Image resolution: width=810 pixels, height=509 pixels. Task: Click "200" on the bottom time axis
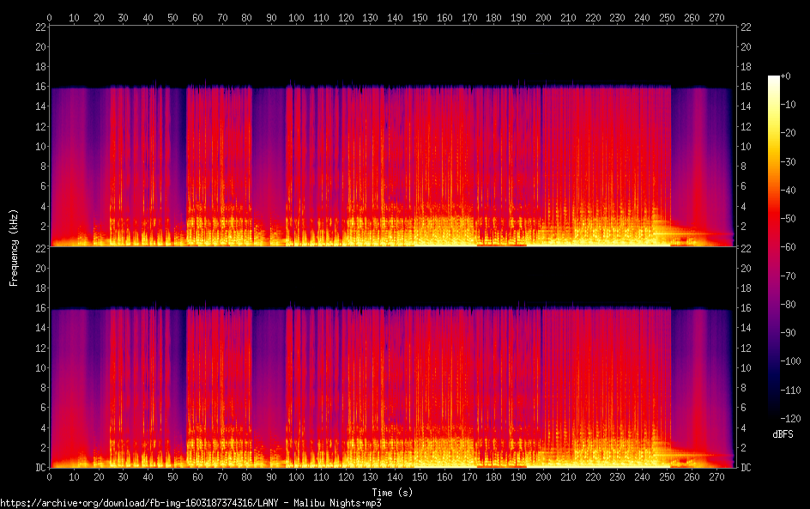543,477
